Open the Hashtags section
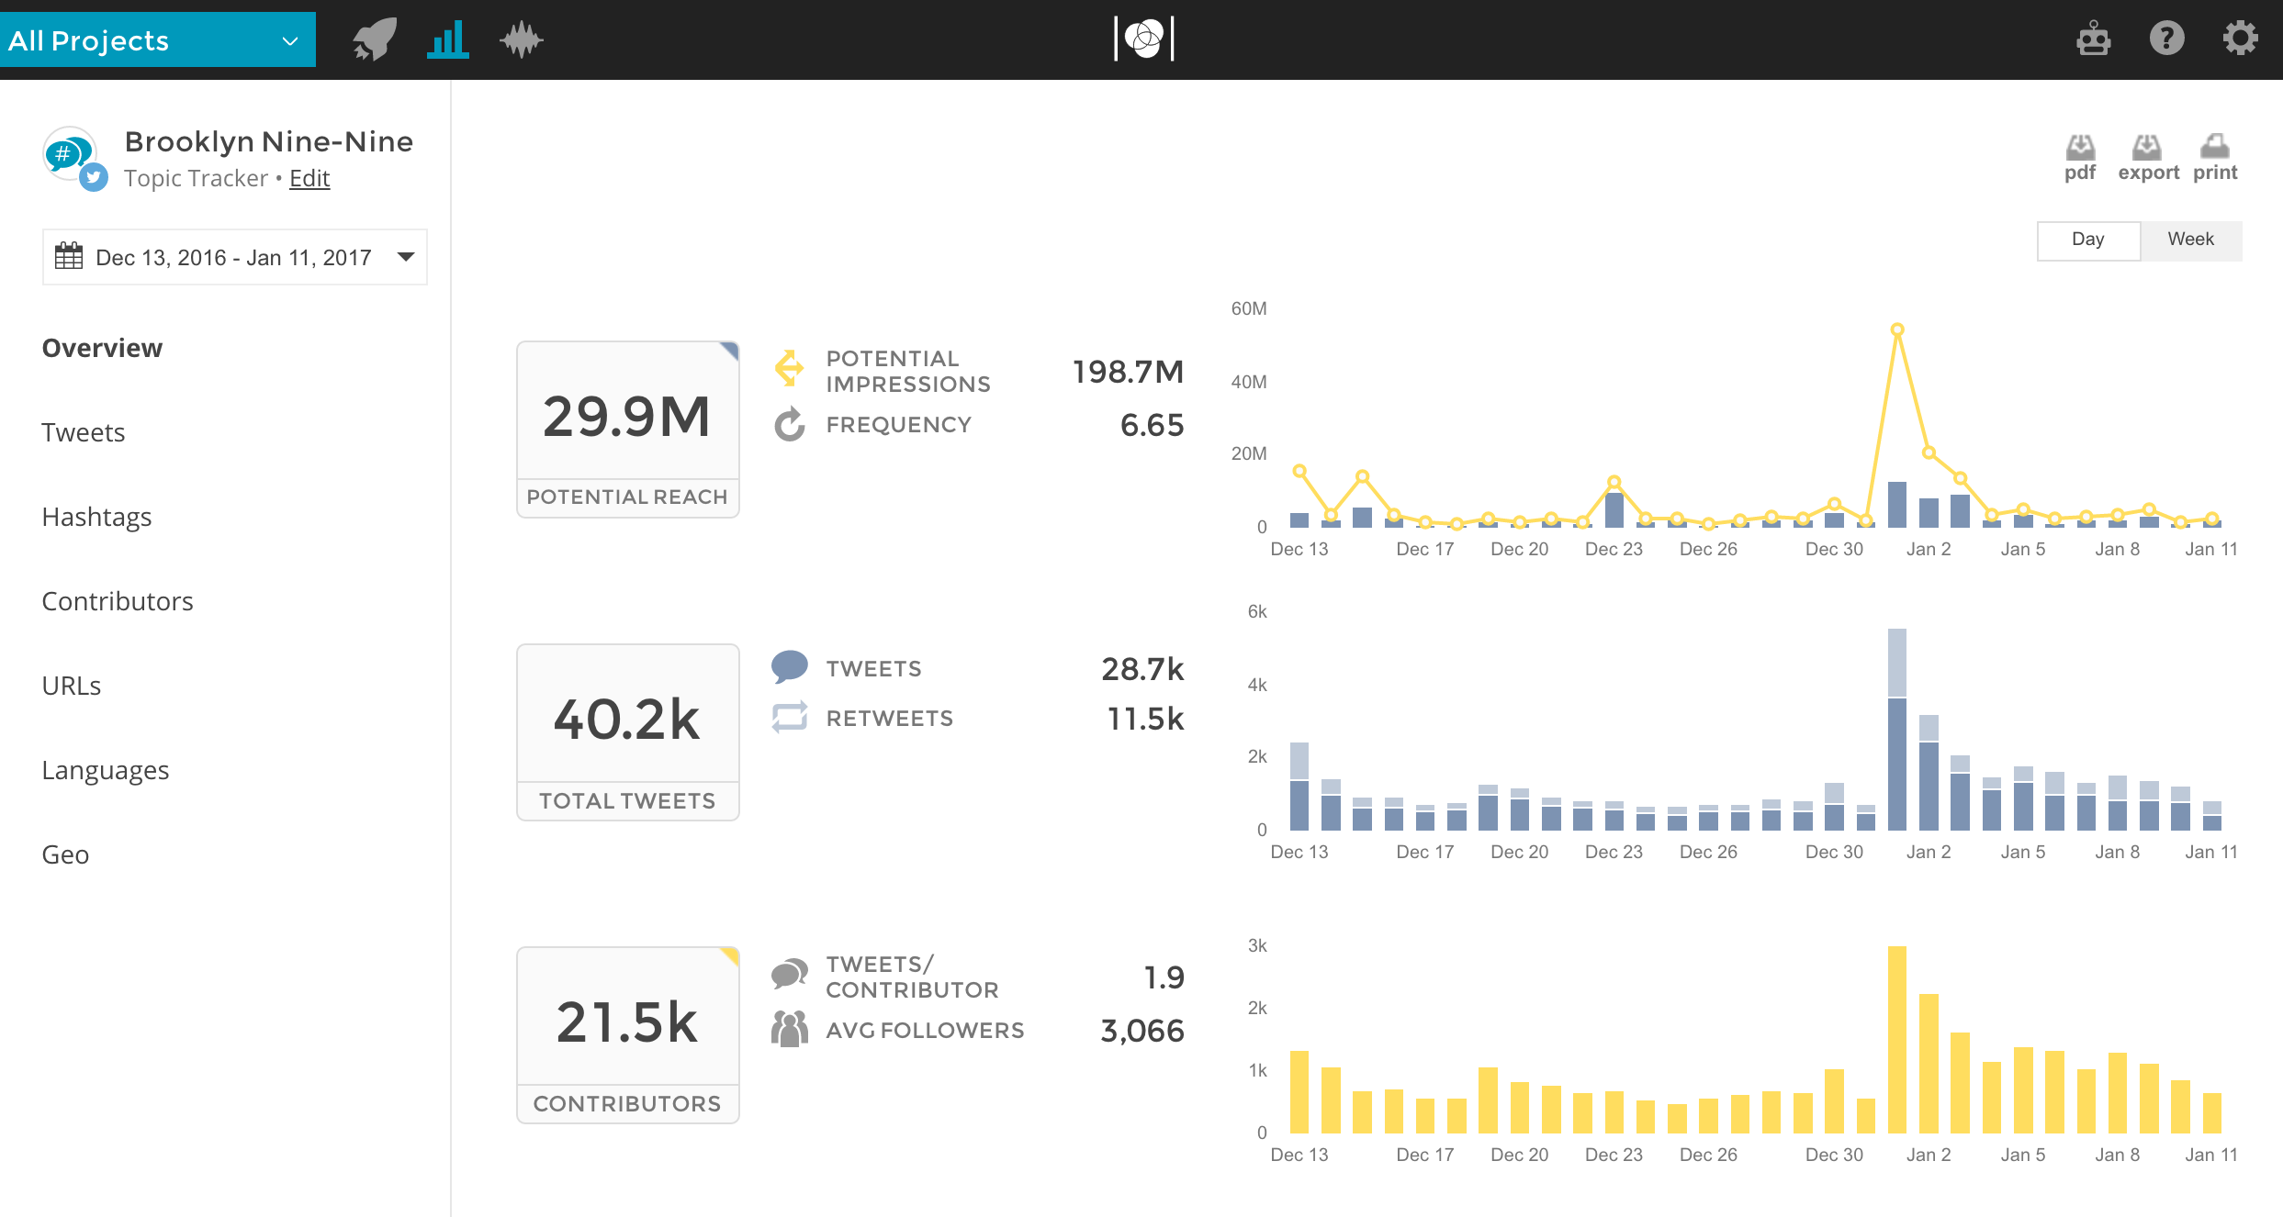This screenshot has height=1217, width=2283. (x=96, y=517)
